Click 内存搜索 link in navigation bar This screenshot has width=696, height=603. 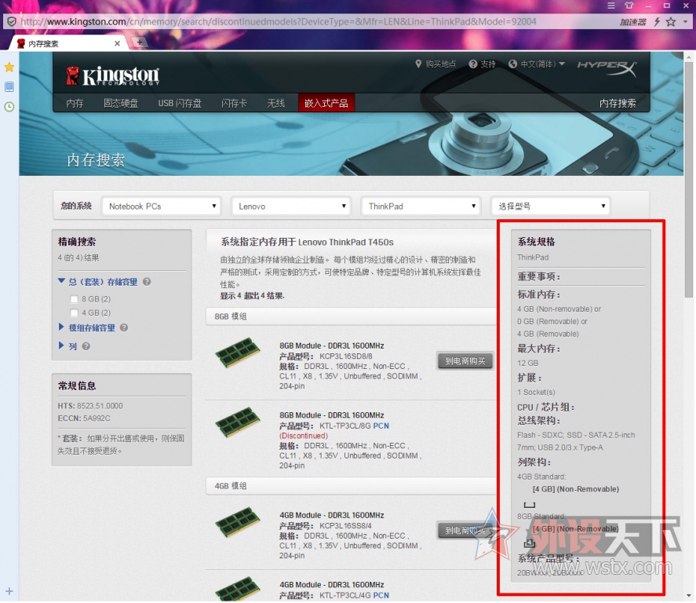[618, 103]
